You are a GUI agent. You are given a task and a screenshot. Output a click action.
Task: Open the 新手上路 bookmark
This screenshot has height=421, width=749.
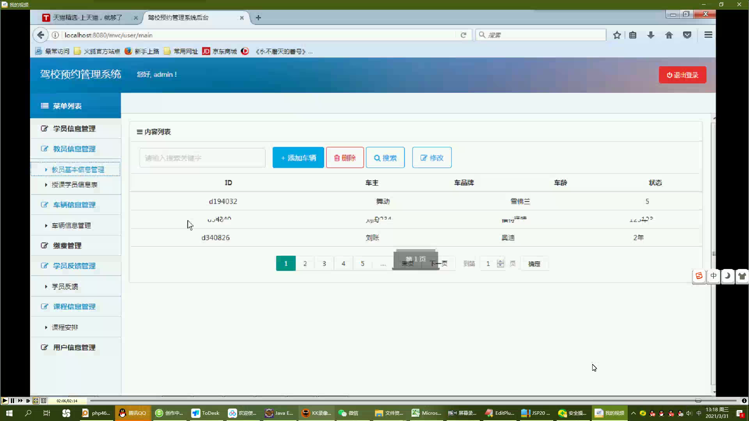click(142, 51)
